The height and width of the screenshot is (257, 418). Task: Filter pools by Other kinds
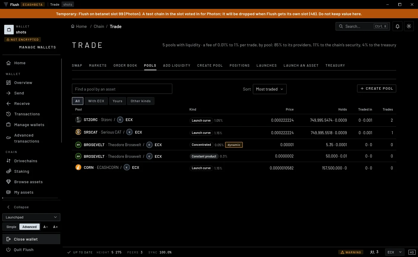coord(141,101)
